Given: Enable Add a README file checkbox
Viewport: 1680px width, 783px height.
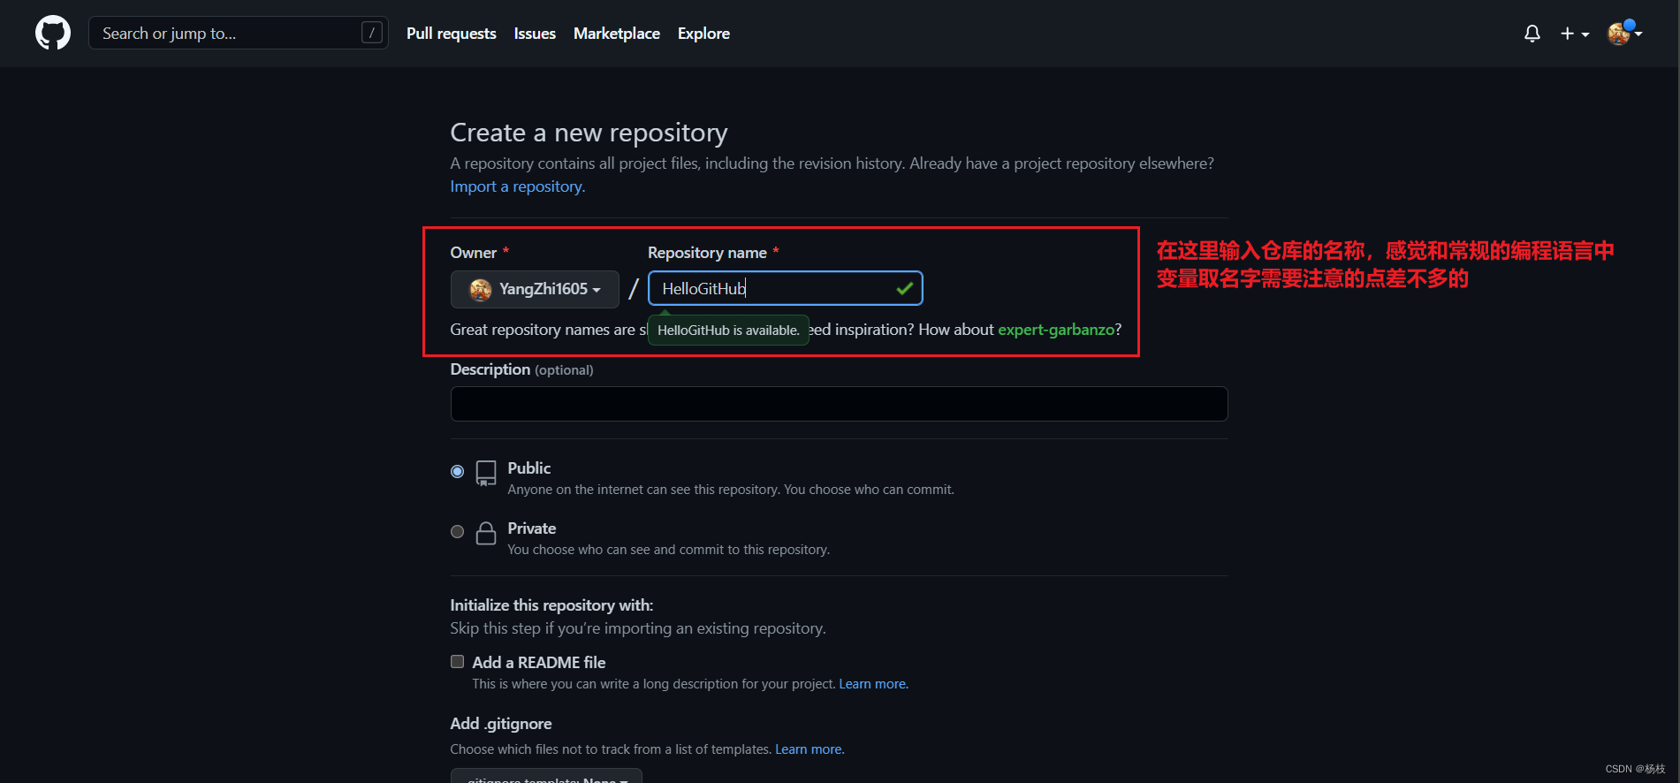Looking at the screenshot, I should pyautogui.click(x=457, y=662).
